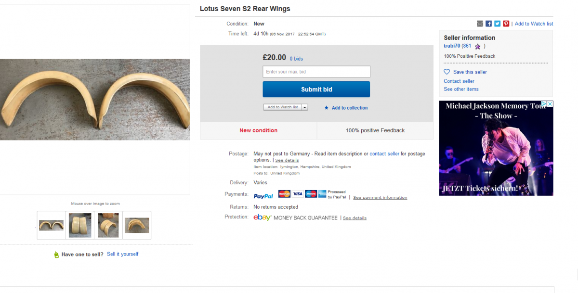
Task: Click the max bid input field
Action: pyautogui.click(x=316, y=72)
